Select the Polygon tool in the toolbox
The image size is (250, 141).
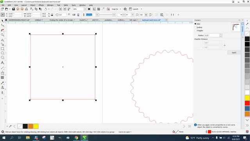(2, 58)
